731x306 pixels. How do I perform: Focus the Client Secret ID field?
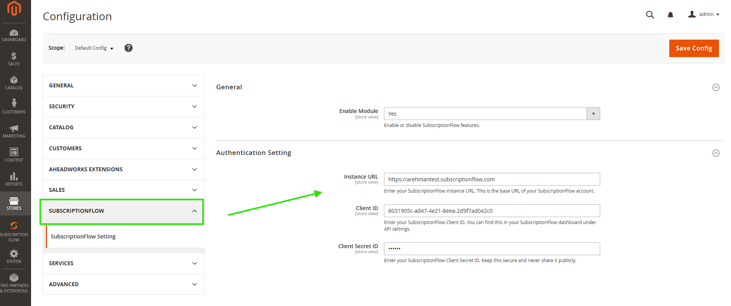pyautogui.click(x=492, y=249)
